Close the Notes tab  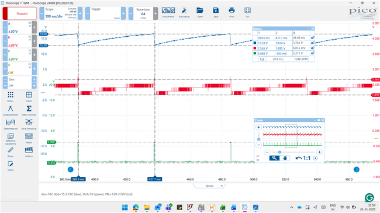pos(222,186)
